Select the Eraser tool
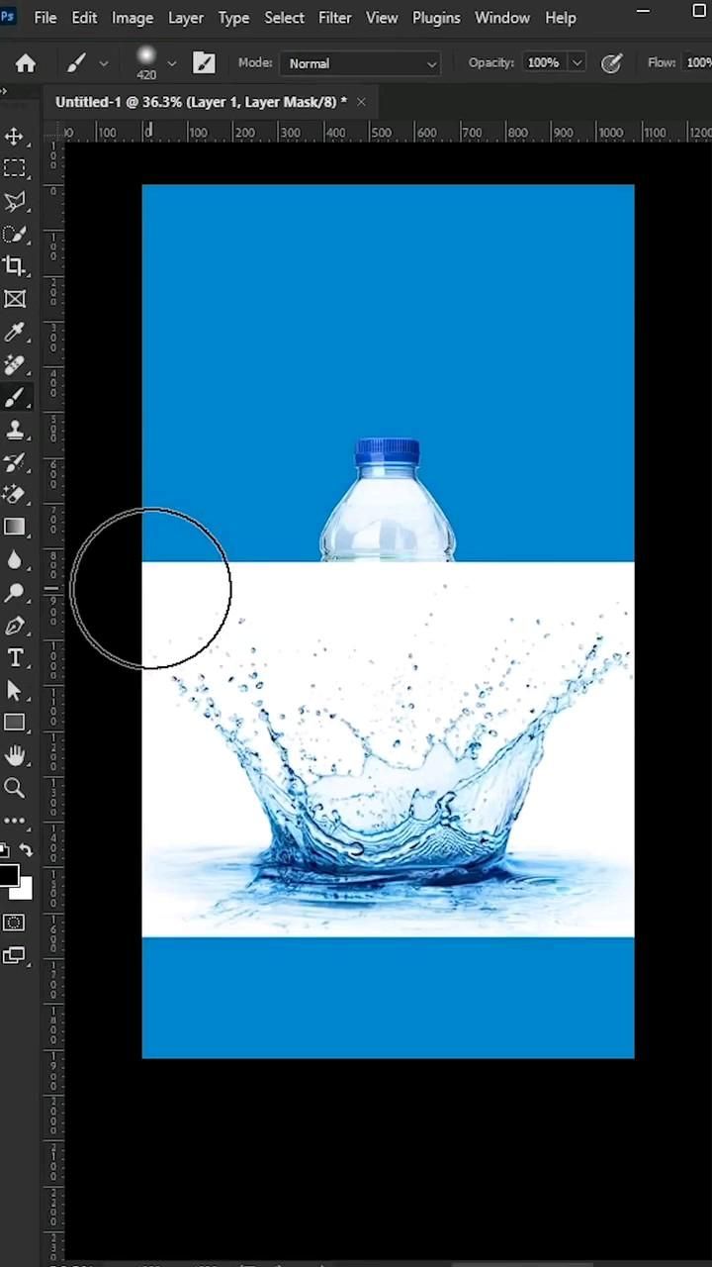The image size is (712, 1267). click(15, 495)
